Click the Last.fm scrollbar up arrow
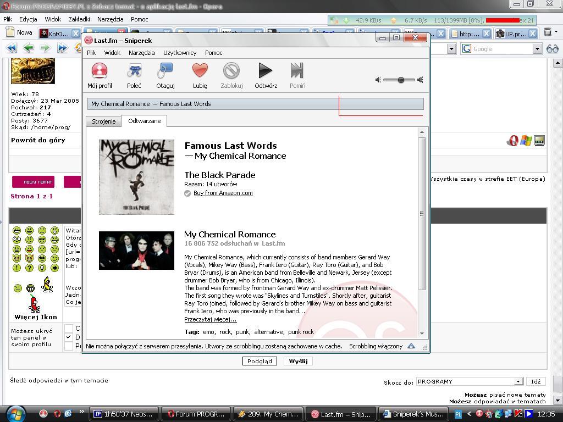This screenshot has width=563, height=422. [422, 132]
